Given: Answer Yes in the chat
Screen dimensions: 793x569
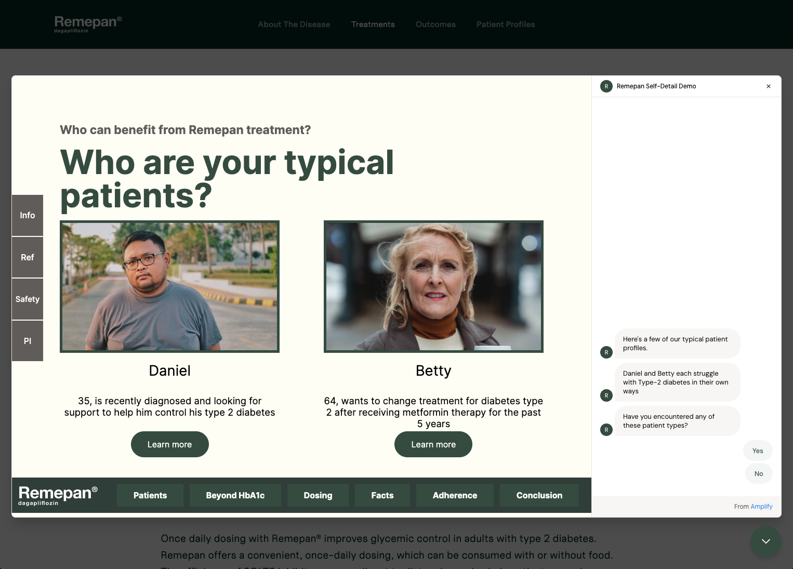Looking at the screenshot, I should tap(757, 451).
